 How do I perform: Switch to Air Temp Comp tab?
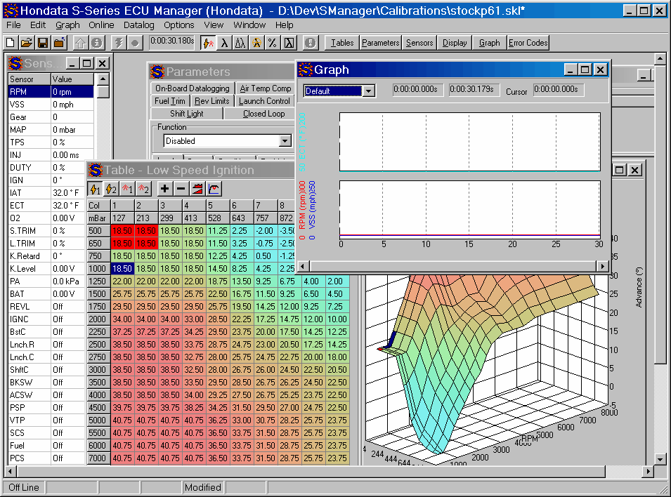coord(266,88)
